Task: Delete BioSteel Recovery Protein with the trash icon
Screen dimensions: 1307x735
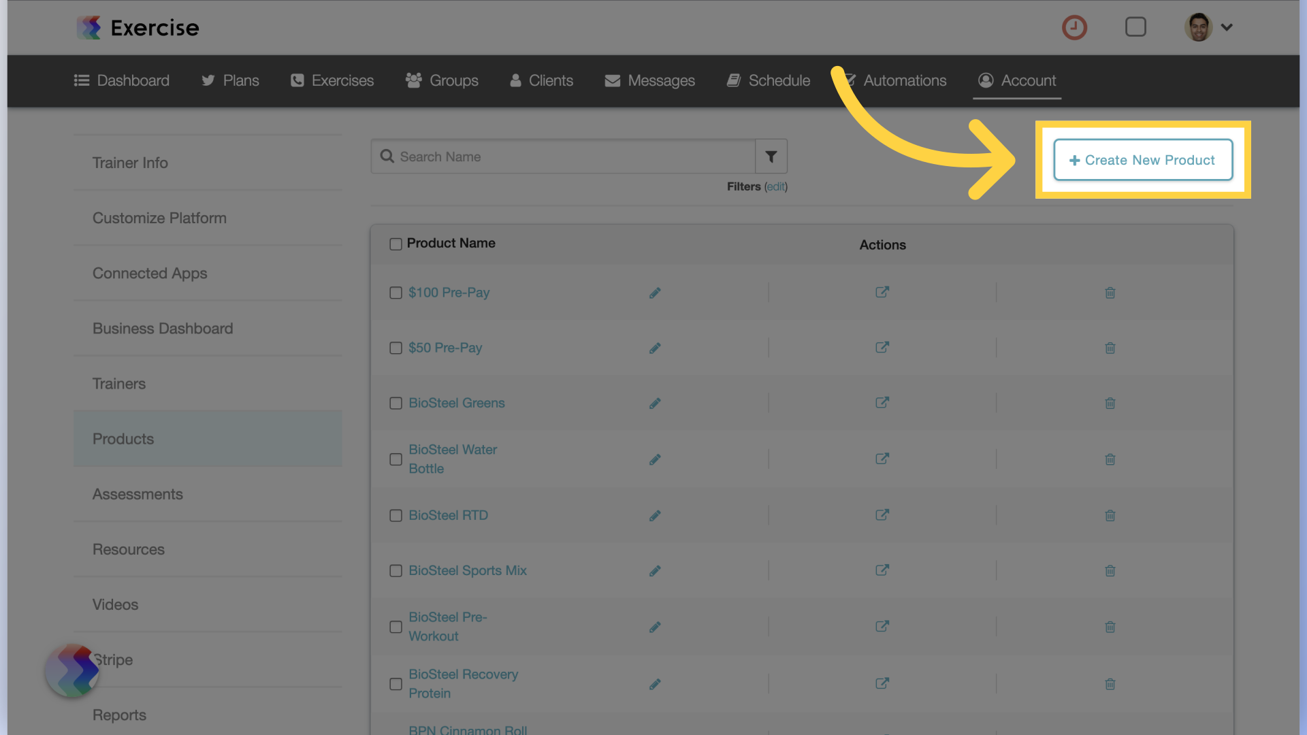Action: (x=1110, y=684)
